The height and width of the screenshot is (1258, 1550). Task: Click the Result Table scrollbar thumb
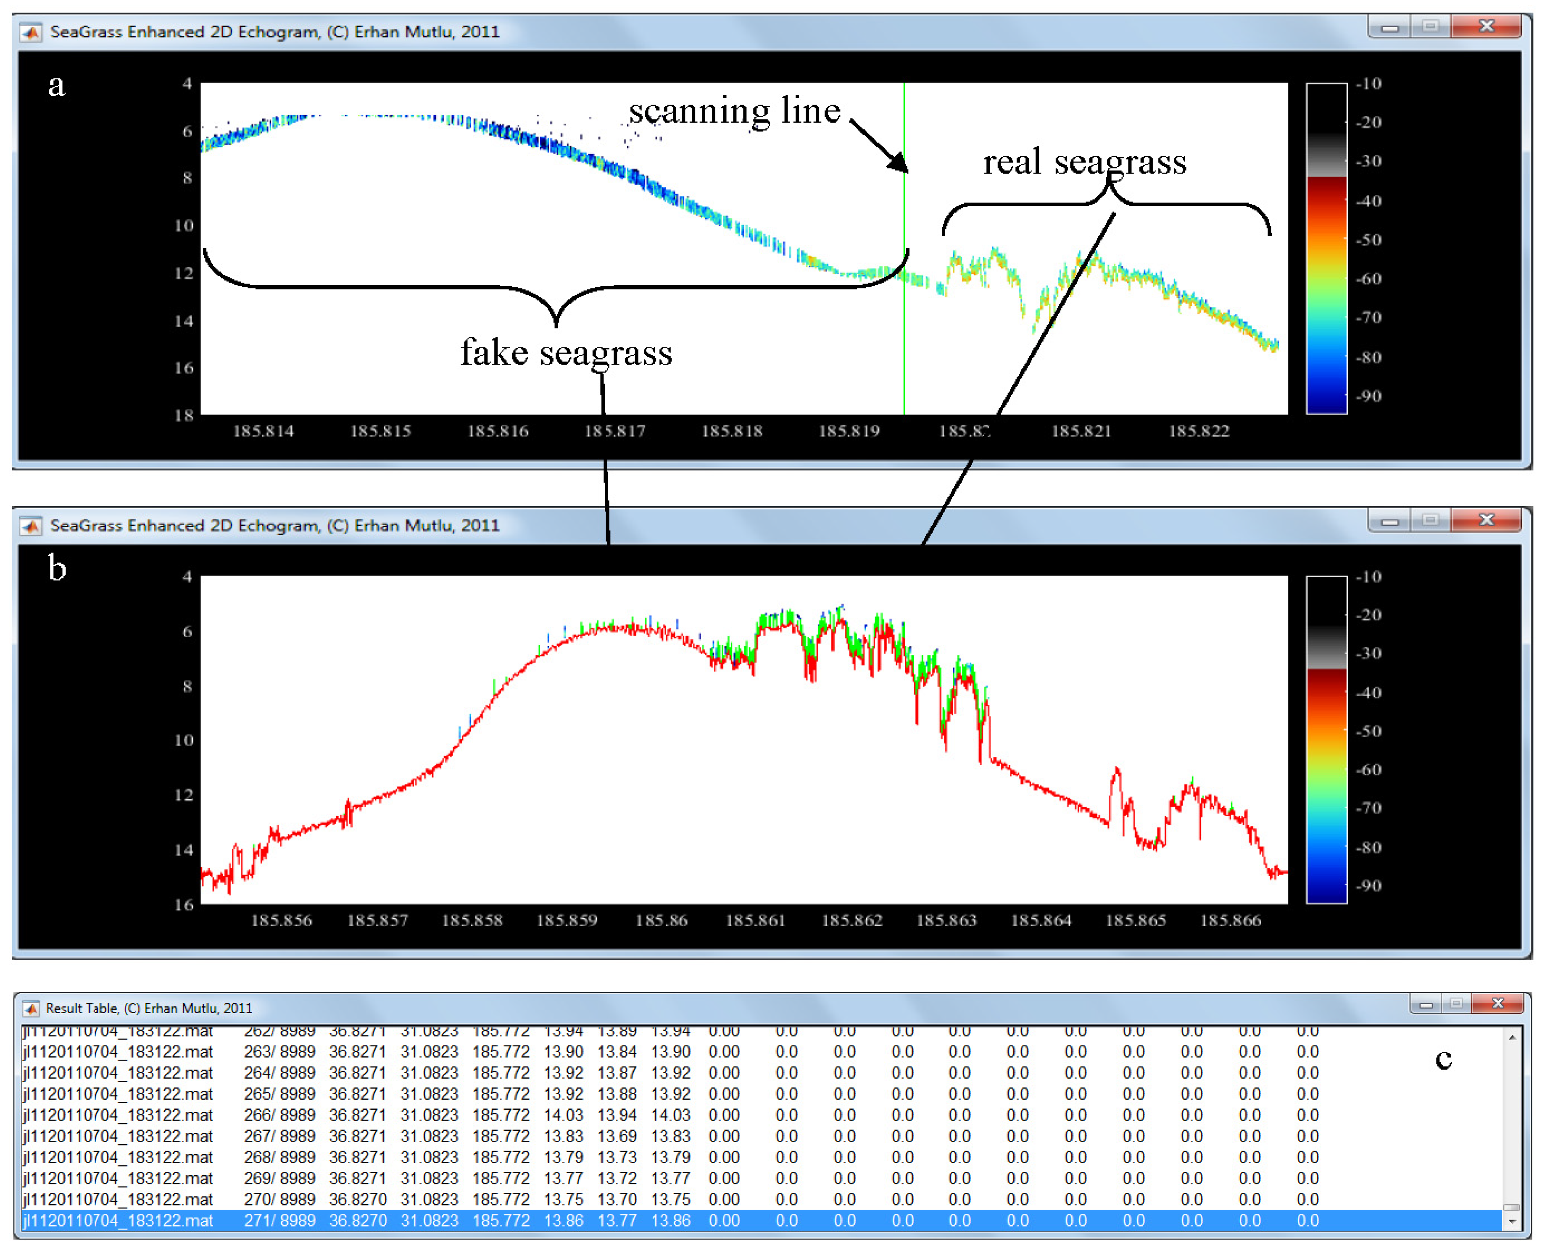(1512, 1208)
